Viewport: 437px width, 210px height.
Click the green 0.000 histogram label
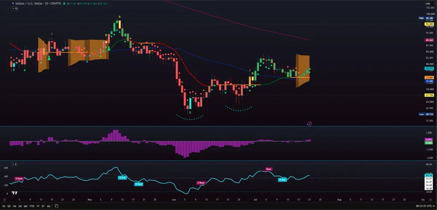428,143
